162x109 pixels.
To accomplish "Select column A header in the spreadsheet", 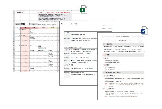I will [x=18, y=11].
